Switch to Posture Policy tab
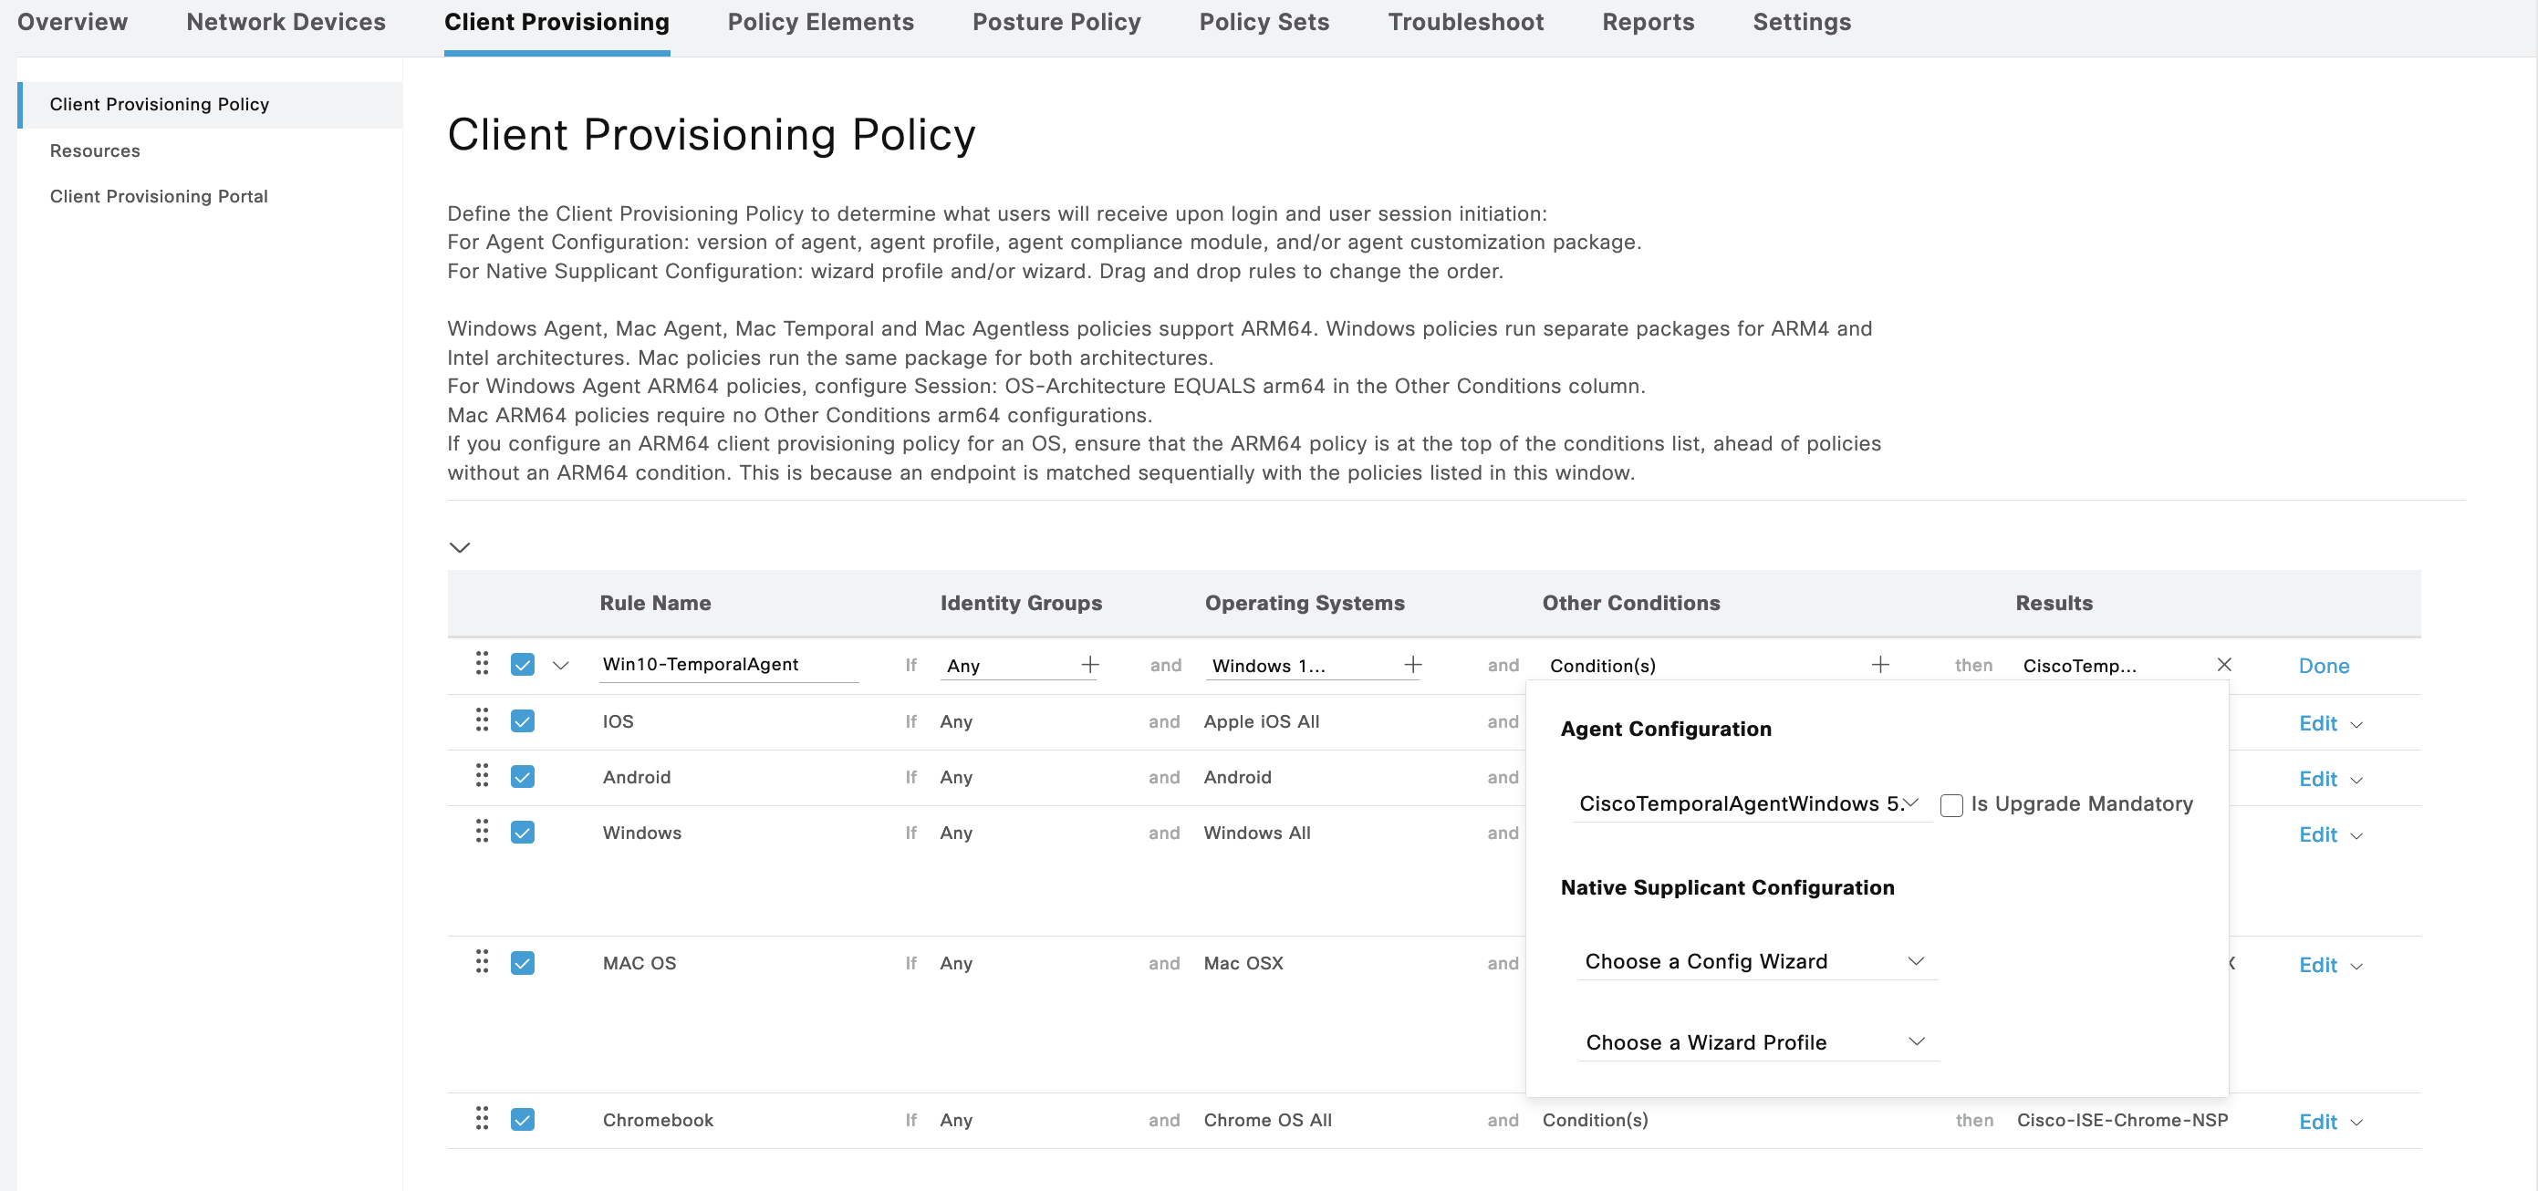Screen dimensions: 2538x1191 (x=1056, y=22)
